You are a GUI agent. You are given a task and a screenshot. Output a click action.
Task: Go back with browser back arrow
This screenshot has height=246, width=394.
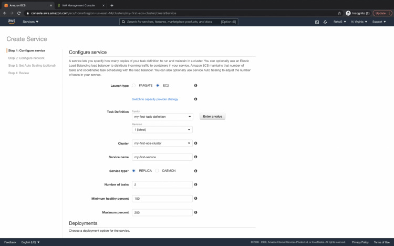5,13
